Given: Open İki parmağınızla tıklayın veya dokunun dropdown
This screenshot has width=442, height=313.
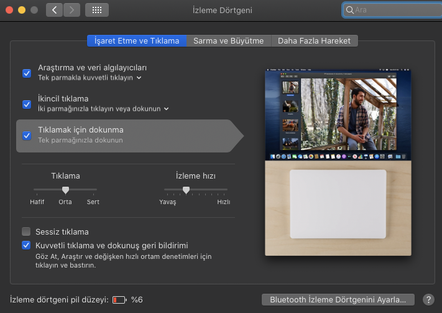Looking at the screenshot, I should point(166,109).
